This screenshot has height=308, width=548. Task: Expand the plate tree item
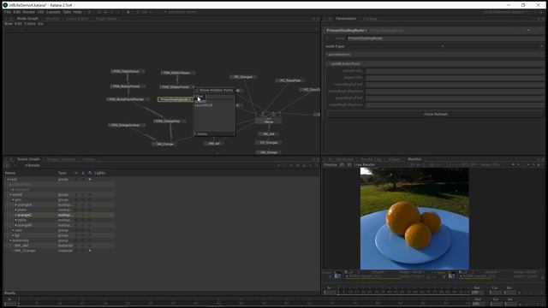click(15, 210)
